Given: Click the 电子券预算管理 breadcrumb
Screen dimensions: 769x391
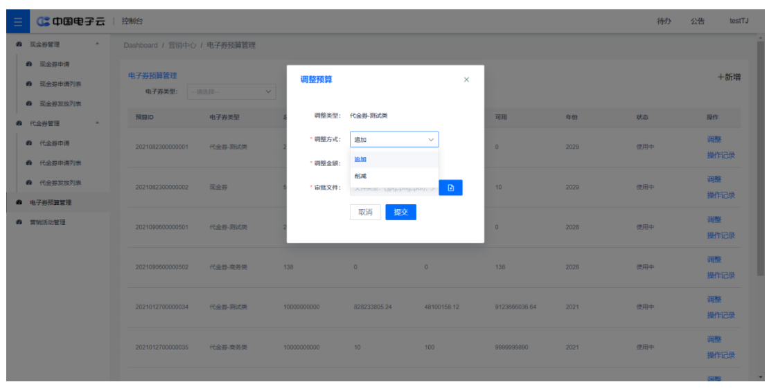Looking at the screenshot, I should pyautogui.click(x=231, y=45).
